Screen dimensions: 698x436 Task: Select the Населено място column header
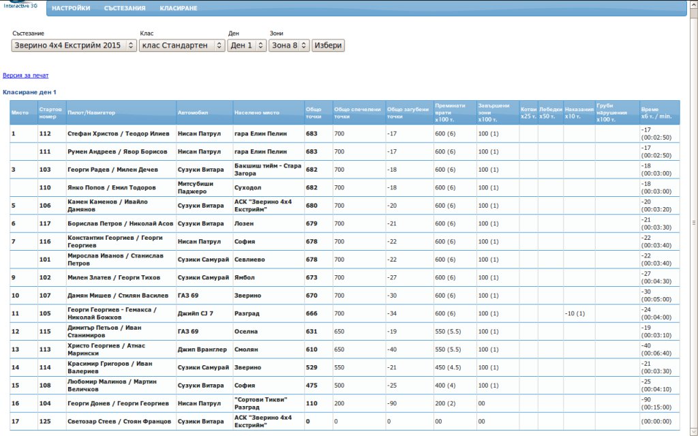click(x=256, y=112)
